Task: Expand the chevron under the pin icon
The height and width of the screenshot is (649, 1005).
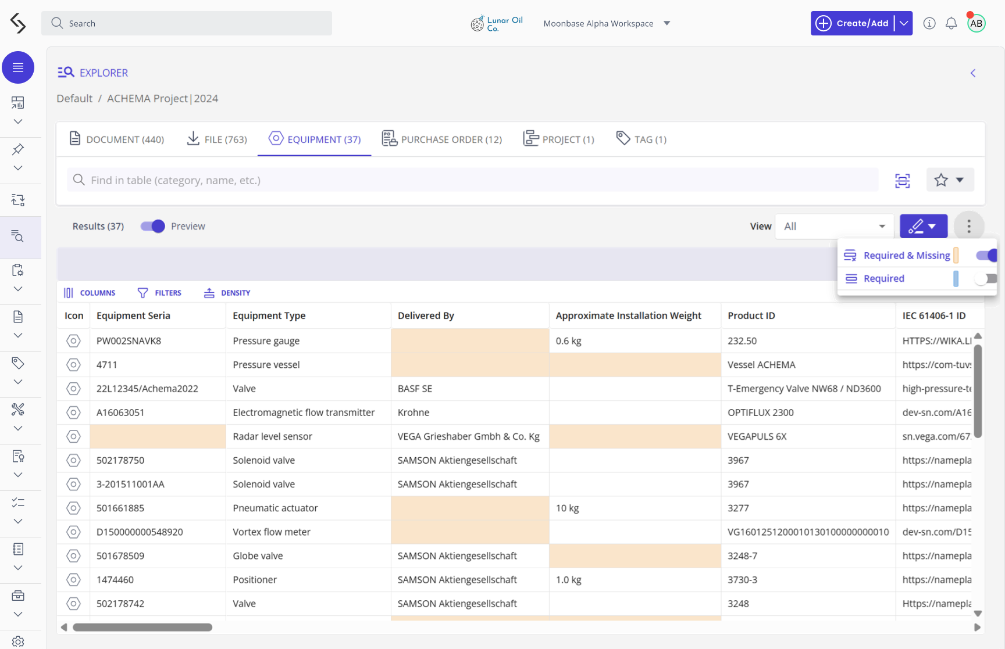Action: pos(18,168)
